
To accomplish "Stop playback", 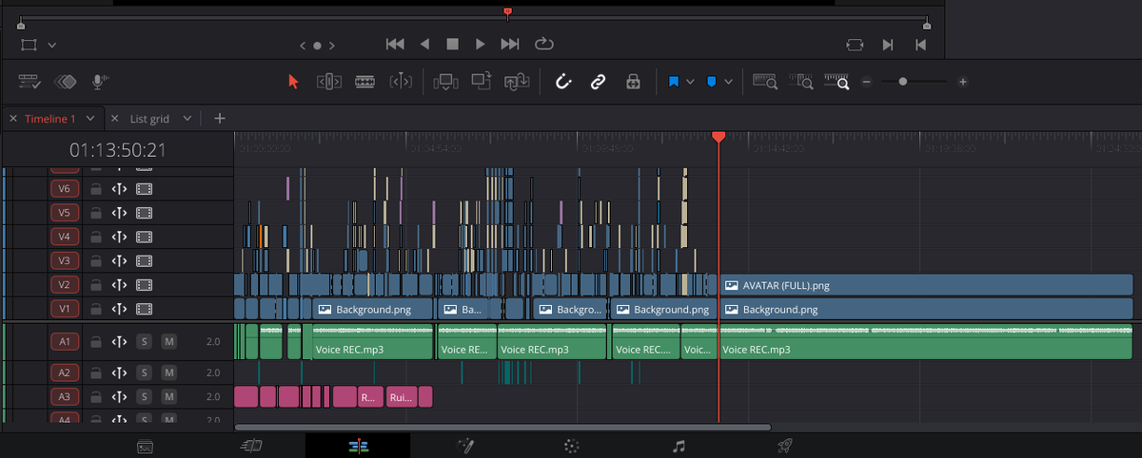I will [453, 44].
